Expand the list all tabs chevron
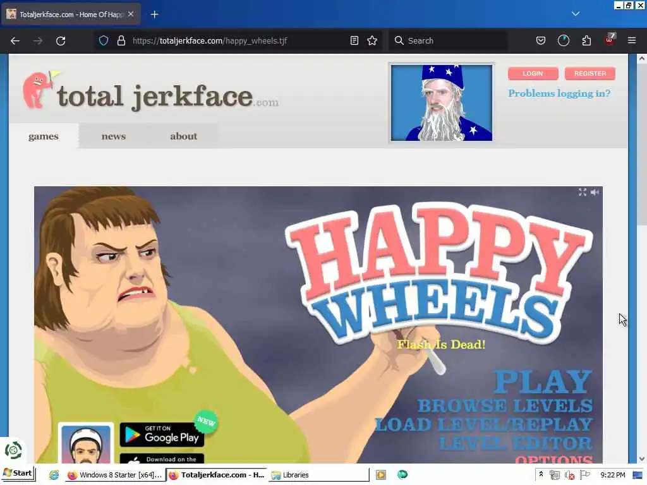Screen dimensions: 647x485 click(x=576, y=14)
